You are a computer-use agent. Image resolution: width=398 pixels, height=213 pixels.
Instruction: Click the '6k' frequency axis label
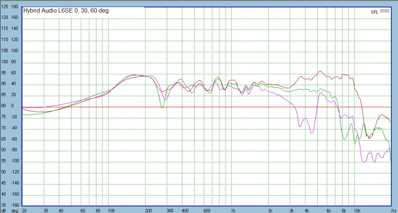pyautogui.click(x=329, y=211)
